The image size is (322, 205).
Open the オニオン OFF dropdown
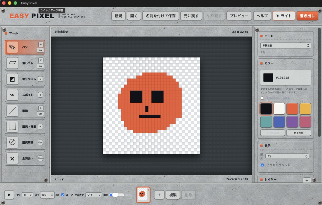[94, 195]
